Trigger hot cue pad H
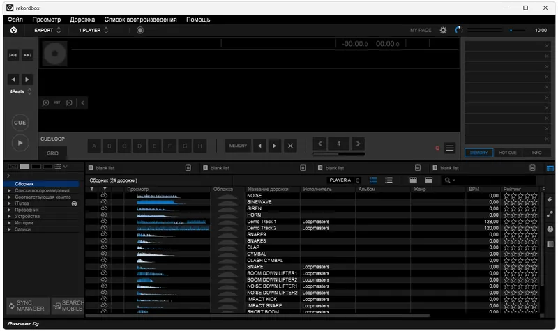 coord(200,146)
